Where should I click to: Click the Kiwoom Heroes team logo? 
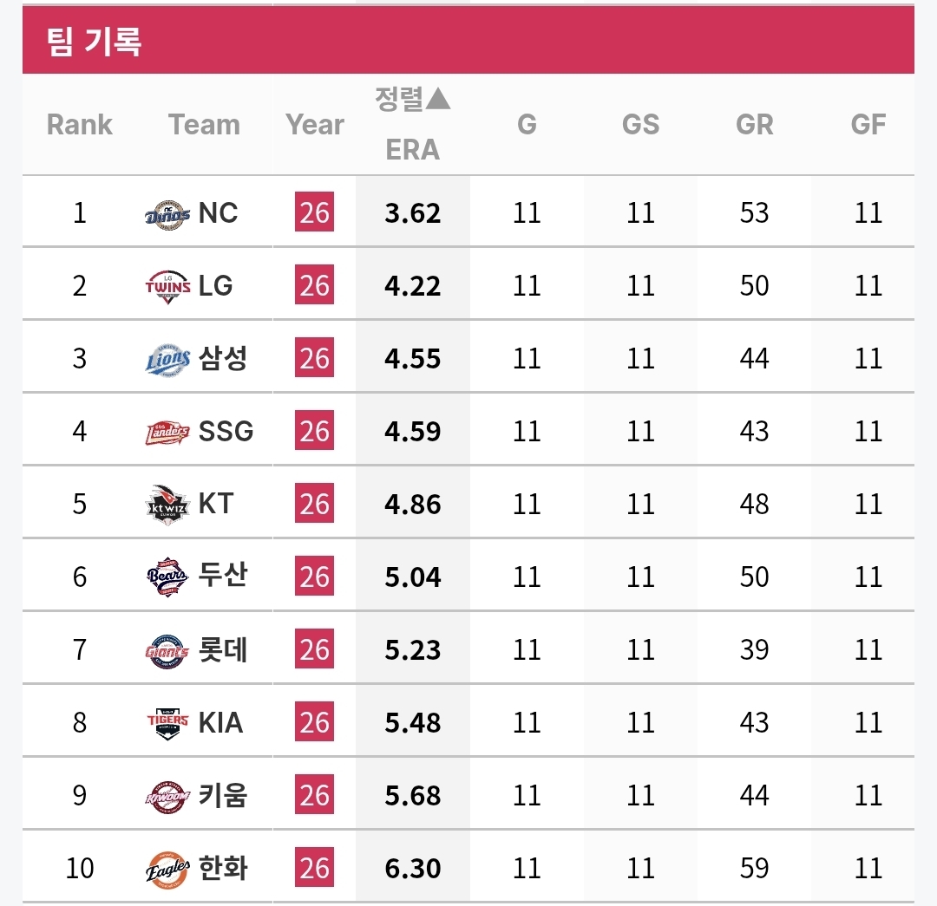(167, 796)
